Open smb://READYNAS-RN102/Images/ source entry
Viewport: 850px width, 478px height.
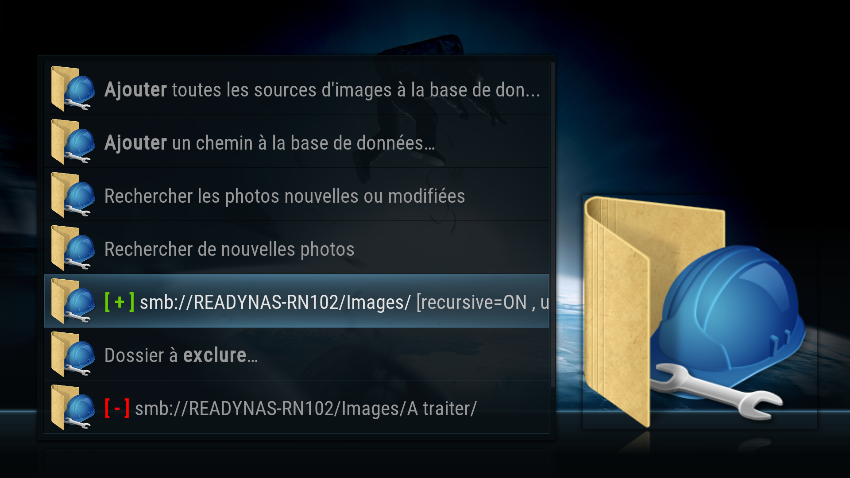297,301
